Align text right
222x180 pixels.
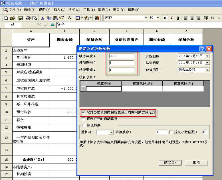pyautogui.click(x=198, y=18)
